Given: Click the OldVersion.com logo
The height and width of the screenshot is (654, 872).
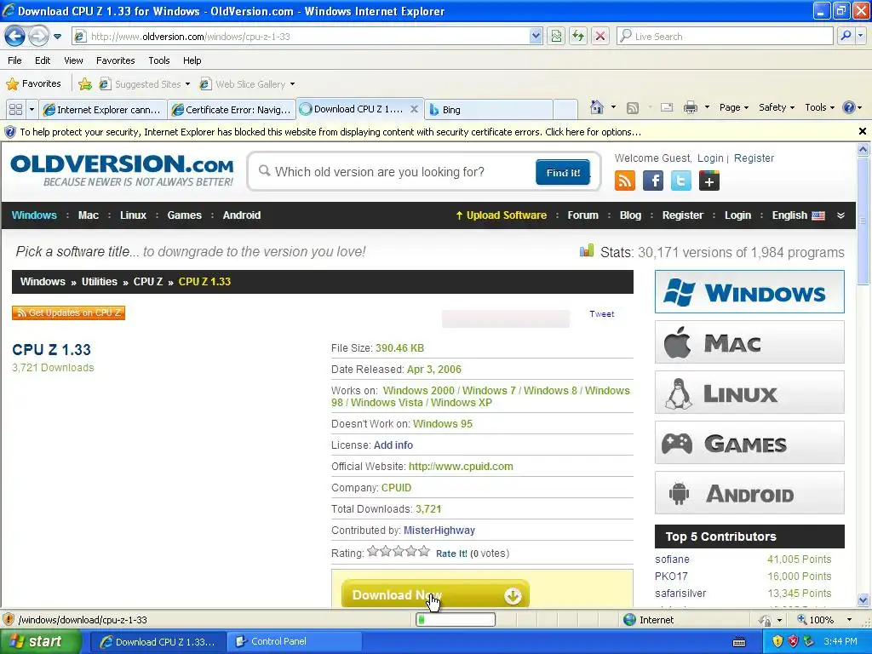Looking at the screenshot, I should click(x=122, y=170).
